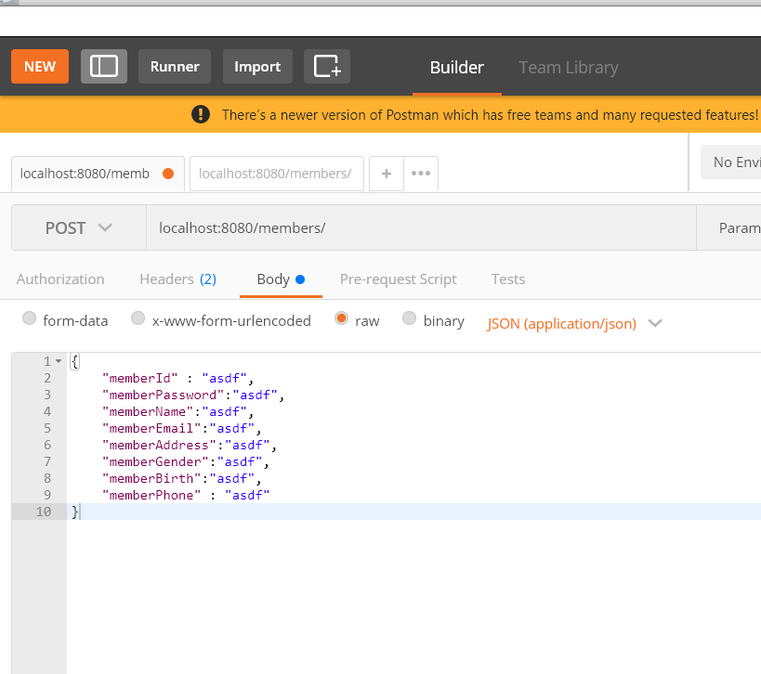This screenshot has height=674, width=761.
Task: Open the tab options ellipsis menu
Action: click(421, 174)
